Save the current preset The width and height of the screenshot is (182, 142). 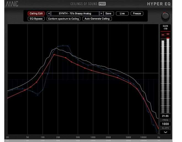pyautogui.click(x=108, y=13)
